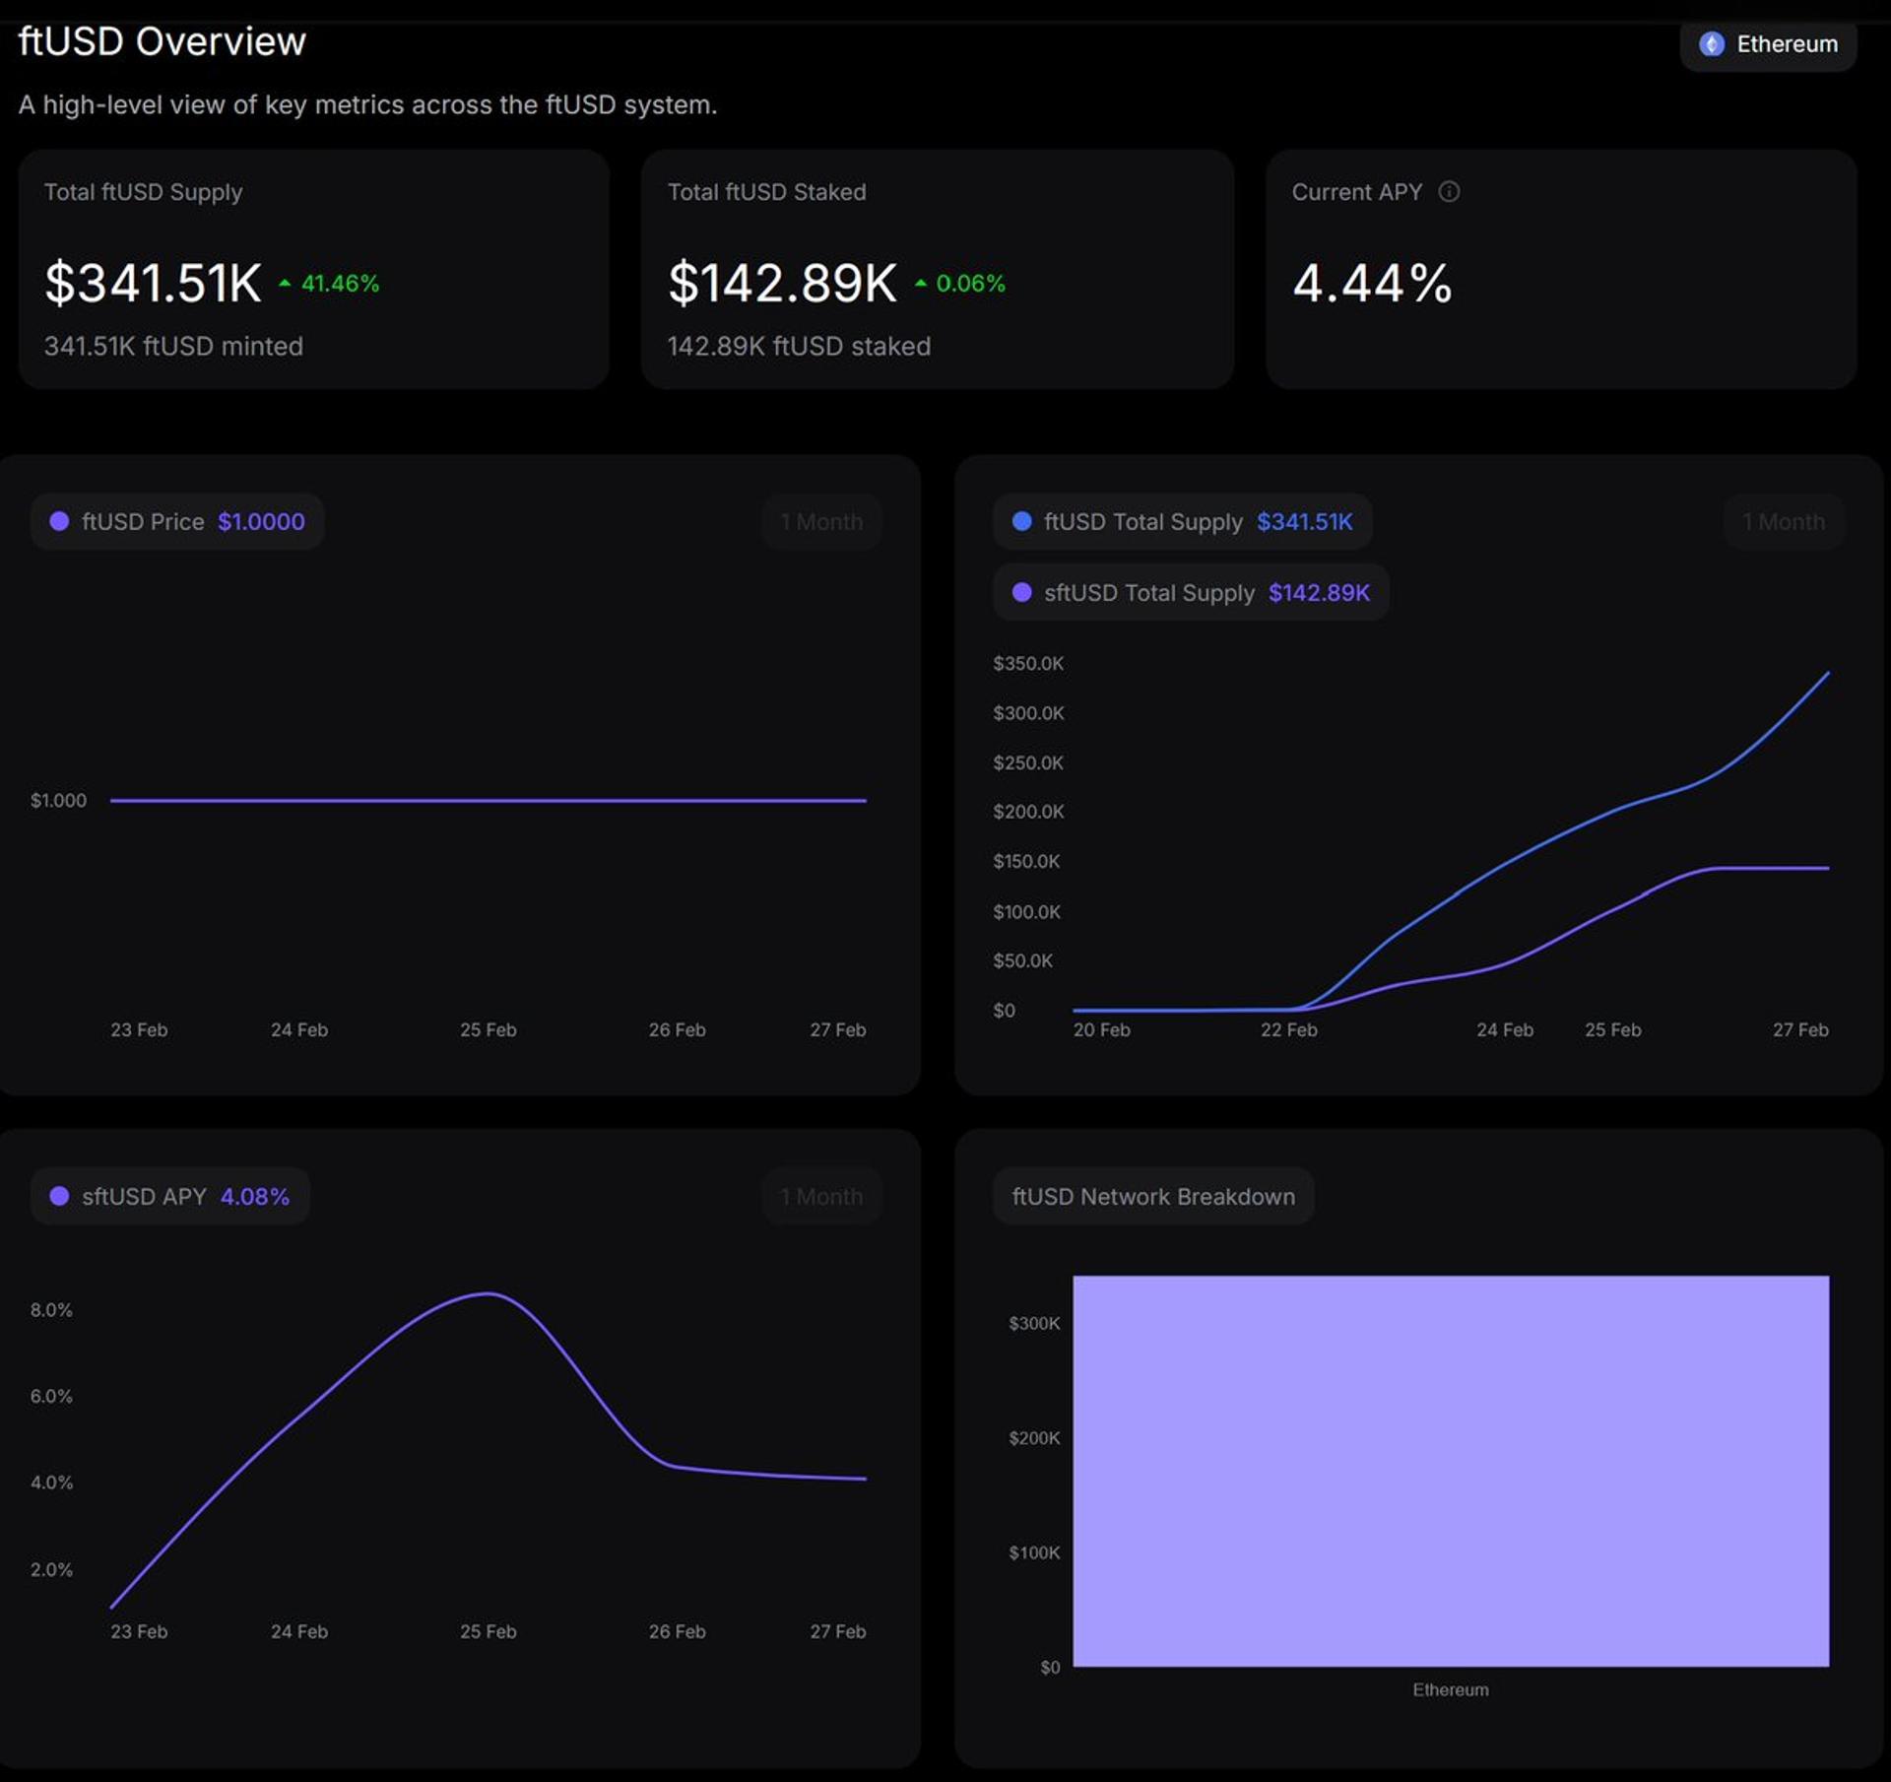Open 1 Month range on APY chart
Image resolution: width=1891 pixels, height=1782 pixels.
[x=820, y=1196]
